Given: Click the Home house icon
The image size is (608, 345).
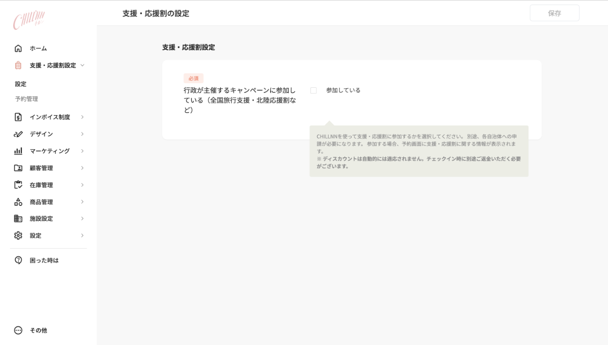Looking at the screenshot, I should pyautogui.click(x=18, y=48).
